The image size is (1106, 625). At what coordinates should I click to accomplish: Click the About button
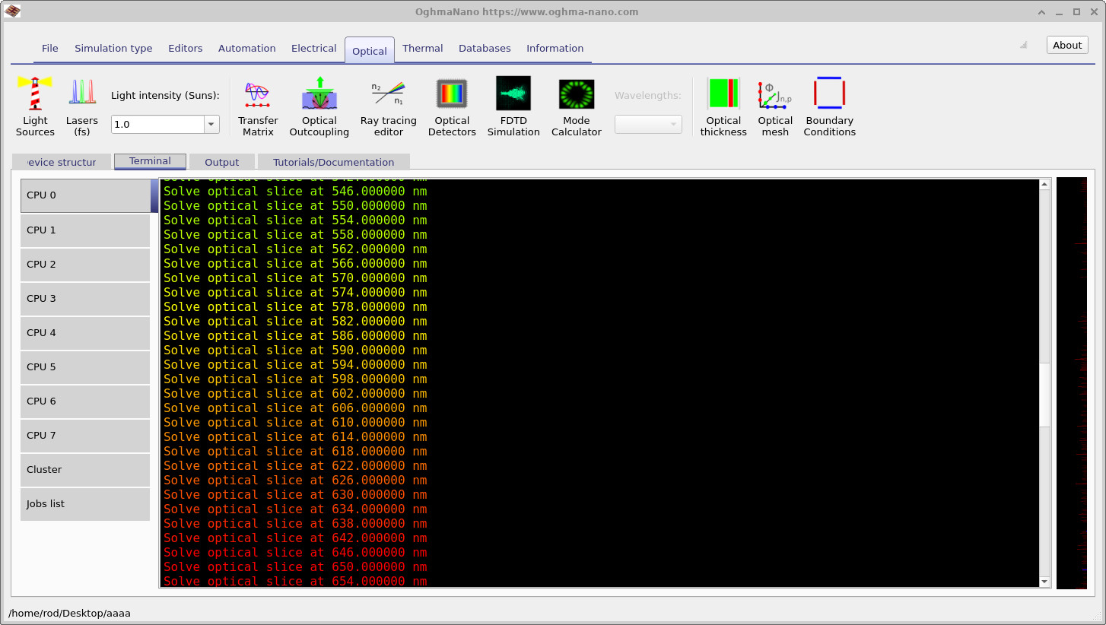(1067, 45)
